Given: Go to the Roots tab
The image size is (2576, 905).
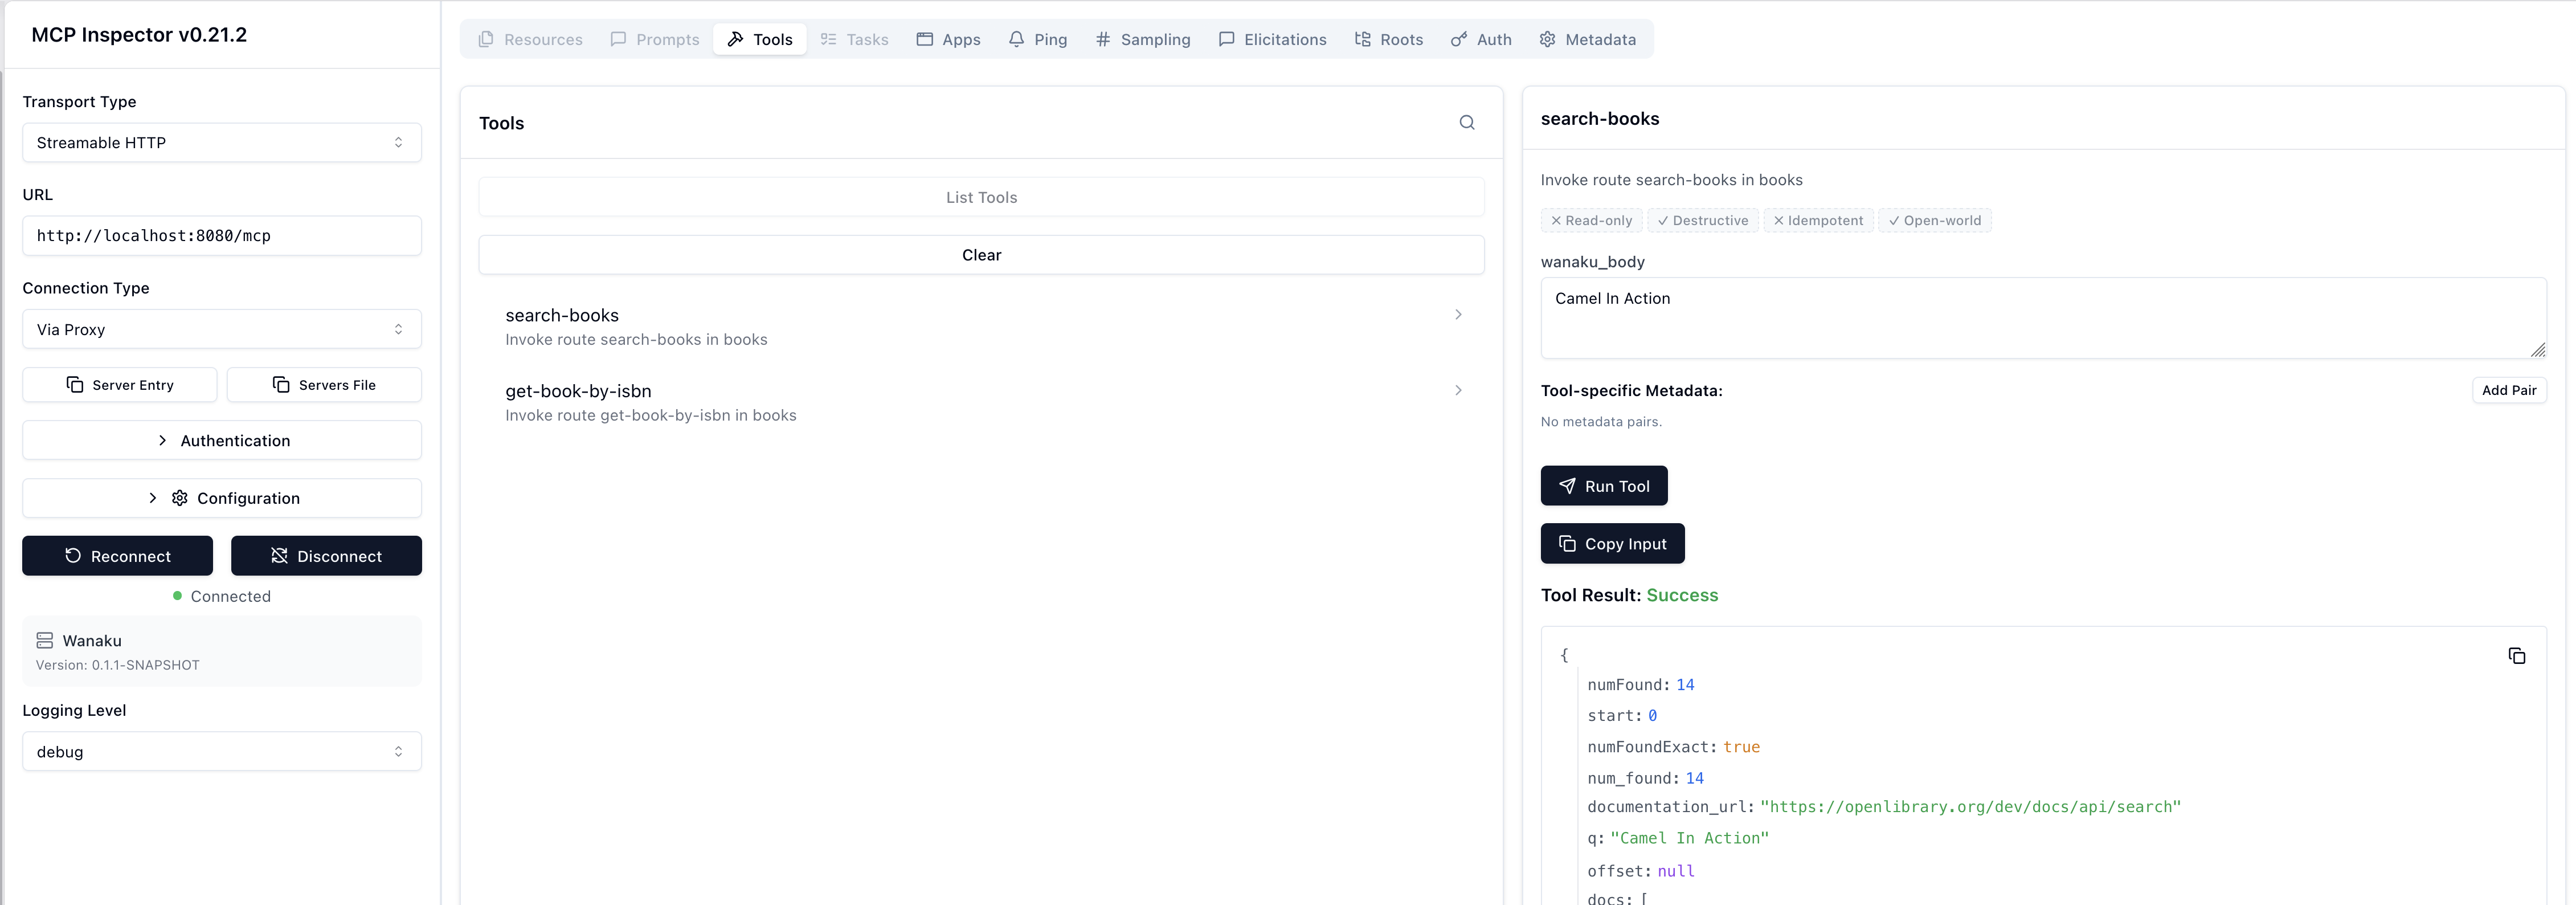Looking at the screenshot, I should click(1389, 39).
